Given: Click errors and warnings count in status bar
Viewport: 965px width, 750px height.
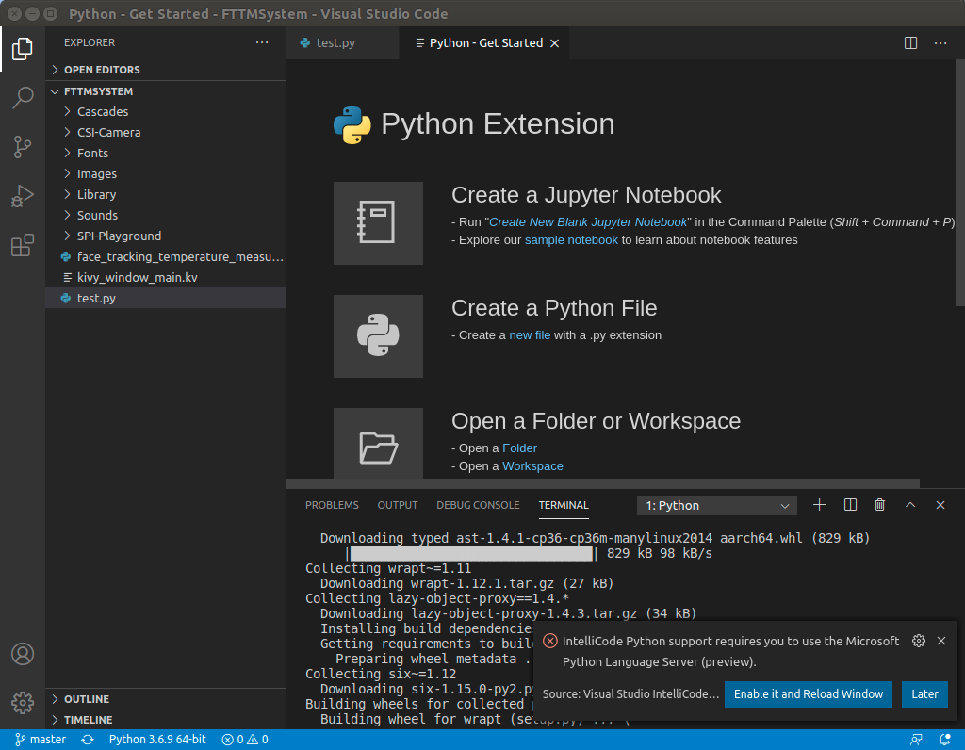Looking at the screenshot, I should pyautogui.click(x=245, y=740).
